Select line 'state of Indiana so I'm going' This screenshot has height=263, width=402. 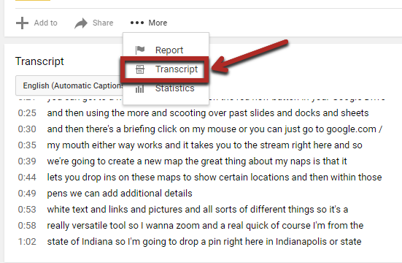coord(204,242)
